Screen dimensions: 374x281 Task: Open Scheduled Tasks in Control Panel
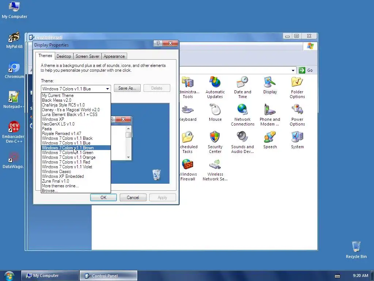[x=188, y=142]
